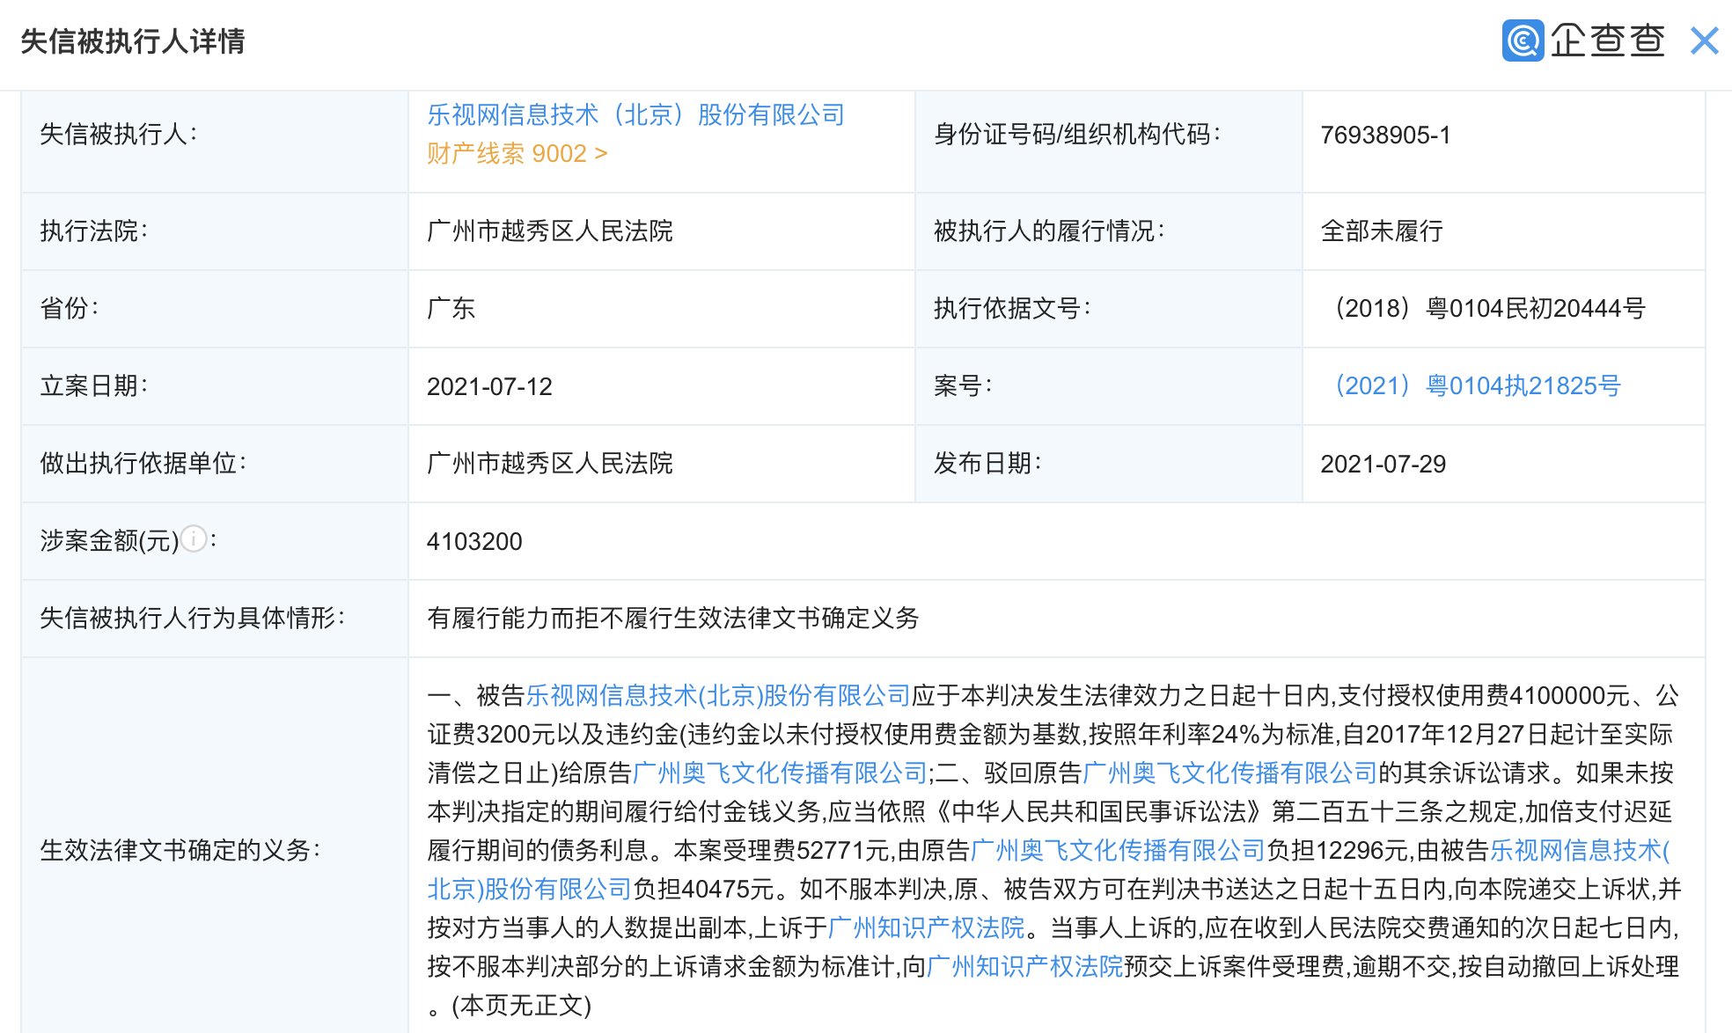1732x1033 pixels.
Task: Click the filing date 2021-07-12
Action: [489, 386]
